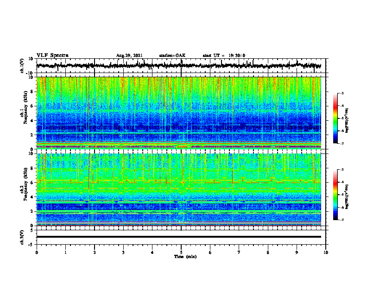The height and width of the screenshot is (283, 367).
Task: Click the 6 kHz tick label on ch.2 axis
Action: (x=32, y=183)
